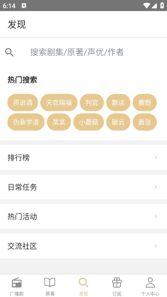This screenshot has height=297, width=167.
Task: Expand the 日常任务 row chevron
Action: click(156, 187)
